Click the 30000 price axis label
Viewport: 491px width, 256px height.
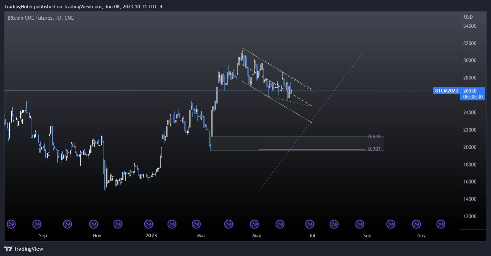click(470, 61)
